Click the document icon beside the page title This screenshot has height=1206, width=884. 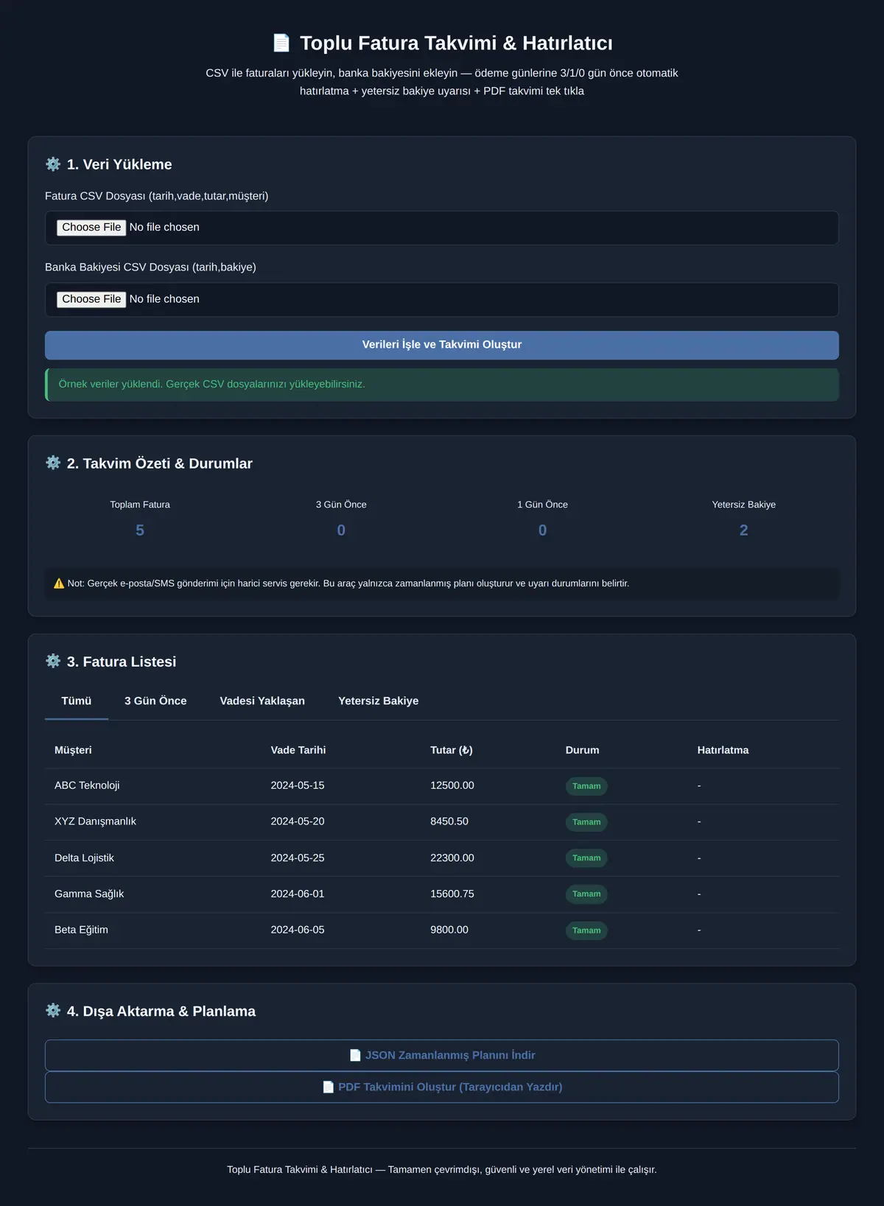(281, 43)
